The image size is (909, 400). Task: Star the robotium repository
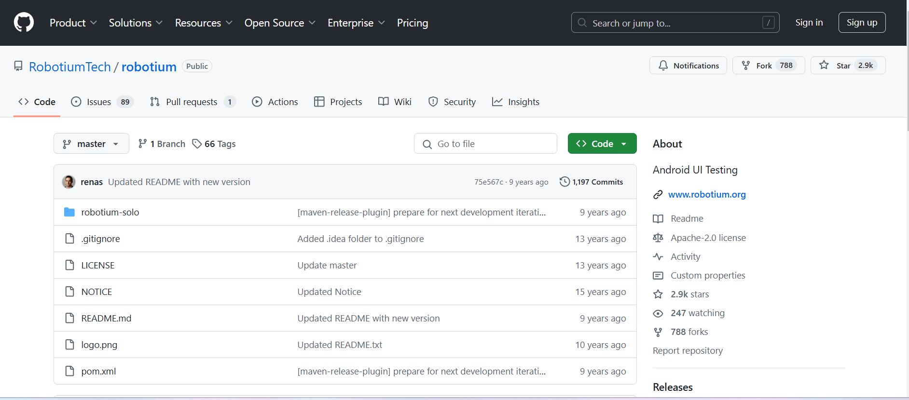824,66
